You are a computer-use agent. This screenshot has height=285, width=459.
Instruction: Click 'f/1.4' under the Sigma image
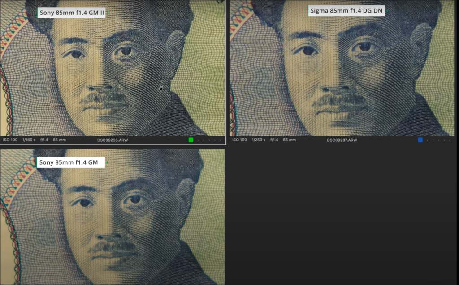[x=274, y=140]
